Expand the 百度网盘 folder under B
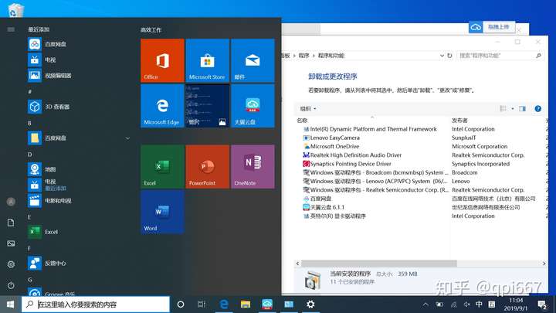The width and height of the screenshot is (556, 313). 79,138
